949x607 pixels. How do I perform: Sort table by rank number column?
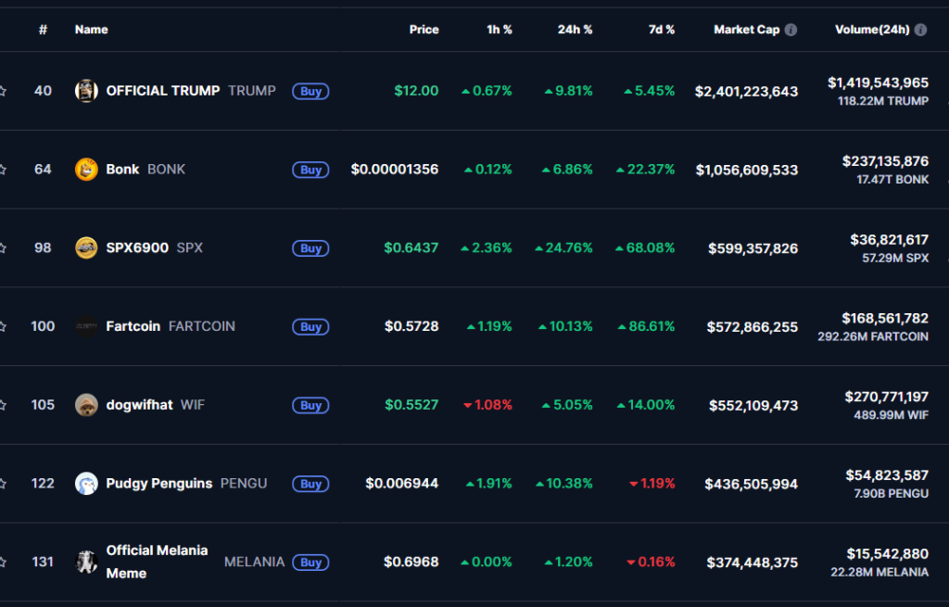(x=43, y=30)
